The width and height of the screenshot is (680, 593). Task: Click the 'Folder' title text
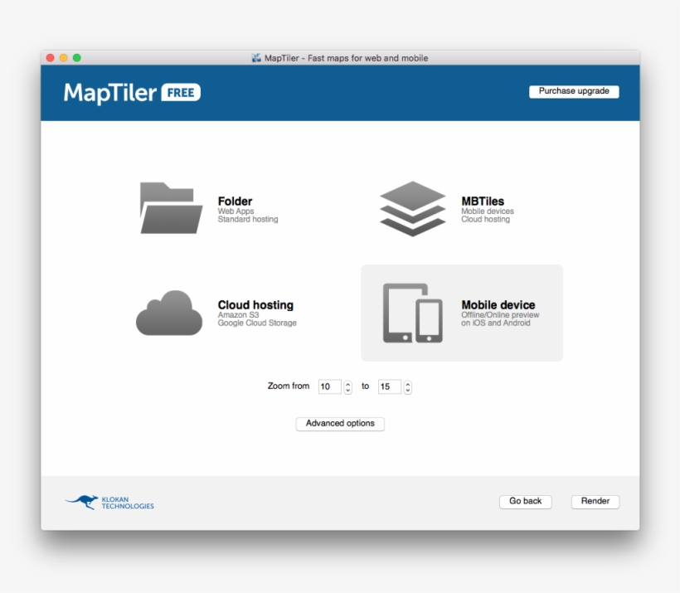point(235,202)
